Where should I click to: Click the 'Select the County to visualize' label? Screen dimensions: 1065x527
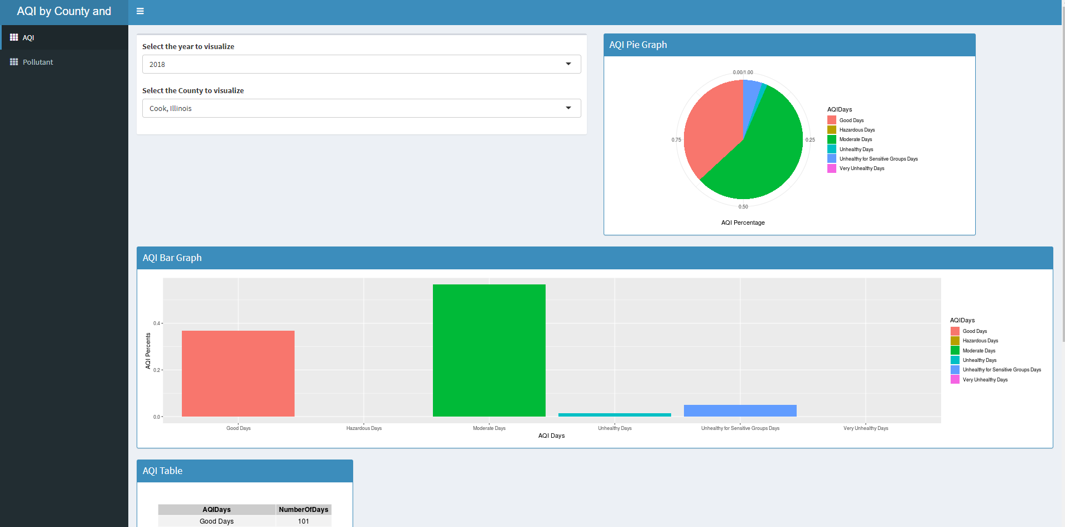click(x=193, y=90)
